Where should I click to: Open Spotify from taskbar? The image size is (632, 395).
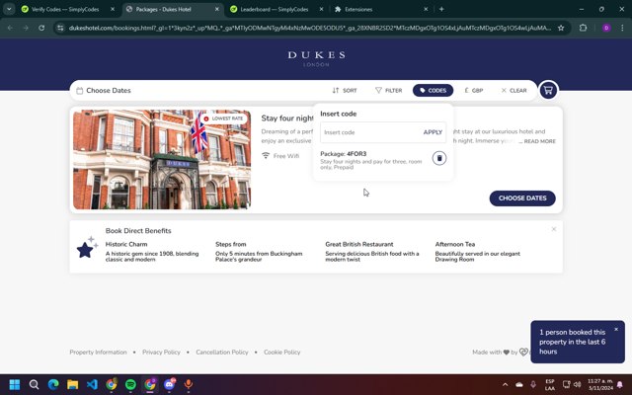(130, 384)
